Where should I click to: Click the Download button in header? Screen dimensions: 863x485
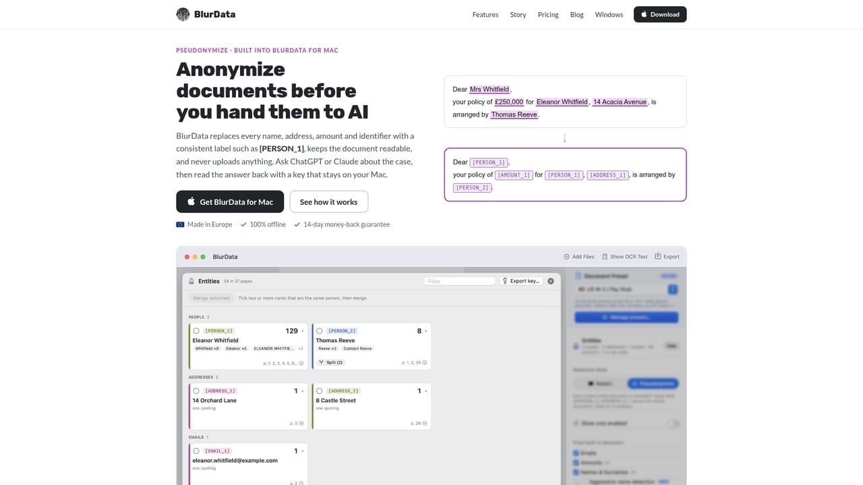660,14
